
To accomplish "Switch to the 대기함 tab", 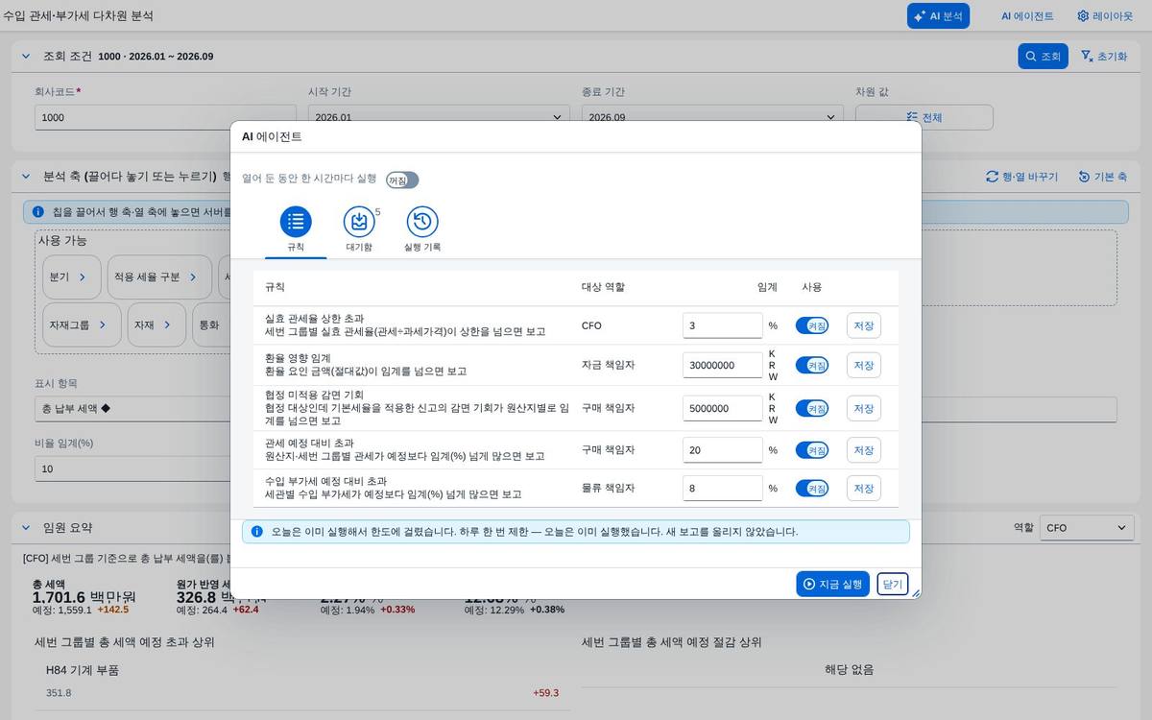I will point(359,230).
